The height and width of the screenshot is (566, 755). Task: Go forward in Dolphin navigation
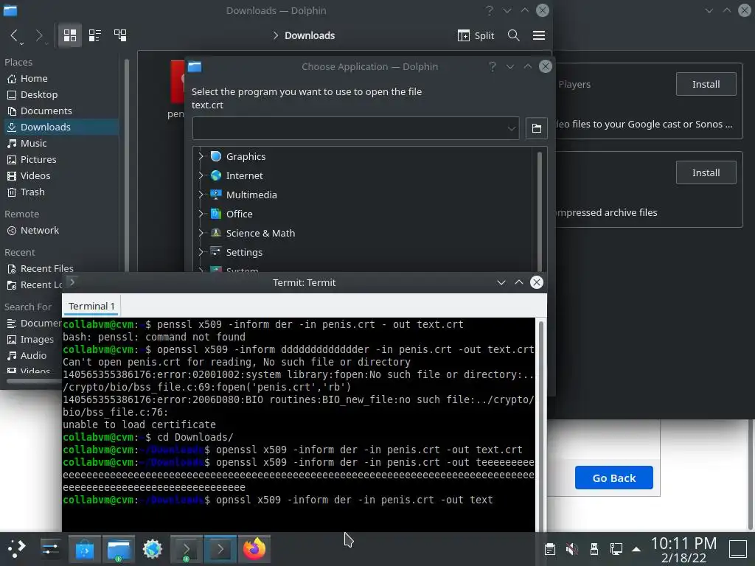pyautogui.click(x=40, y=35)
